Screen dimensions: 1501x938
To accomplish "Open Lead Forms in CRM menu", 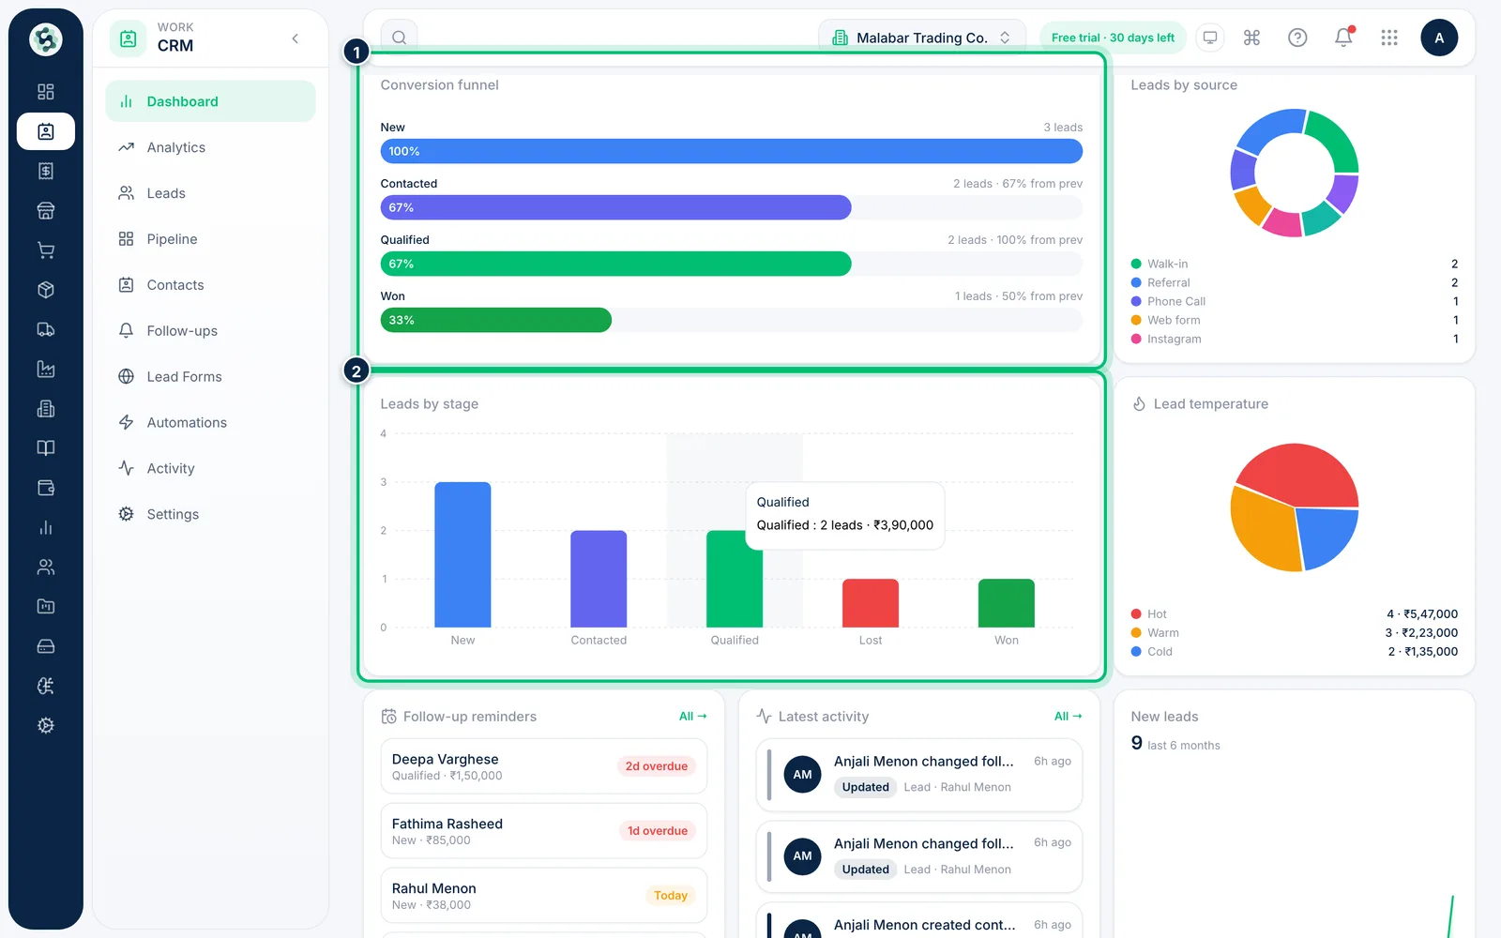I will [x=210, y=377].
